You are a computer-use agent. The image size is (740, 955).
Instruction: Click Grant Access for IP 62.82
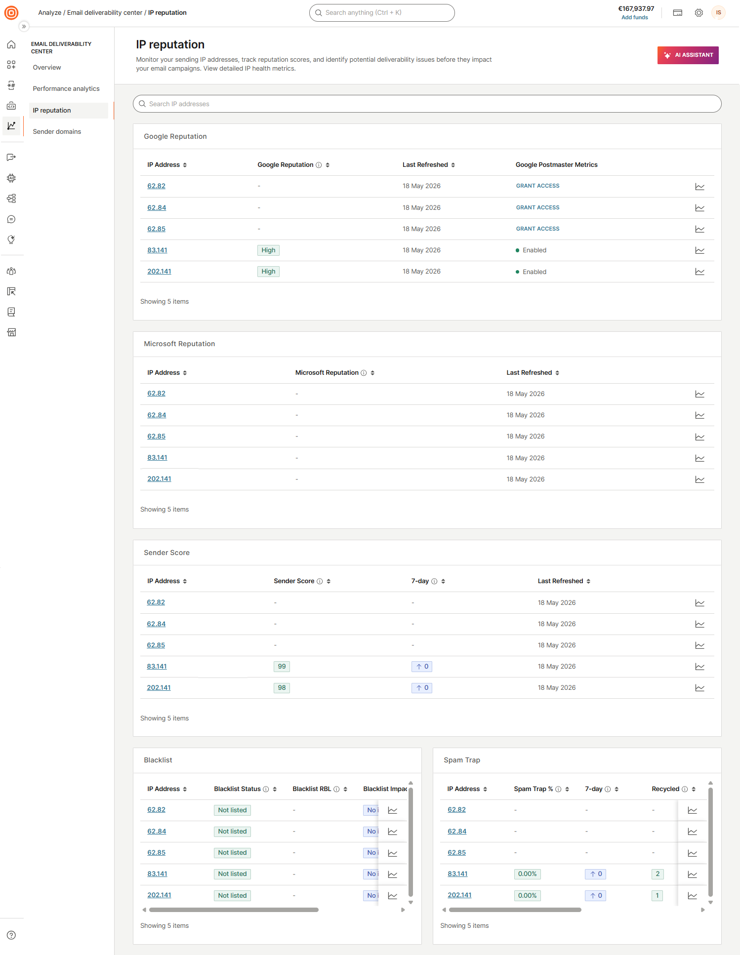coord(537,186)
